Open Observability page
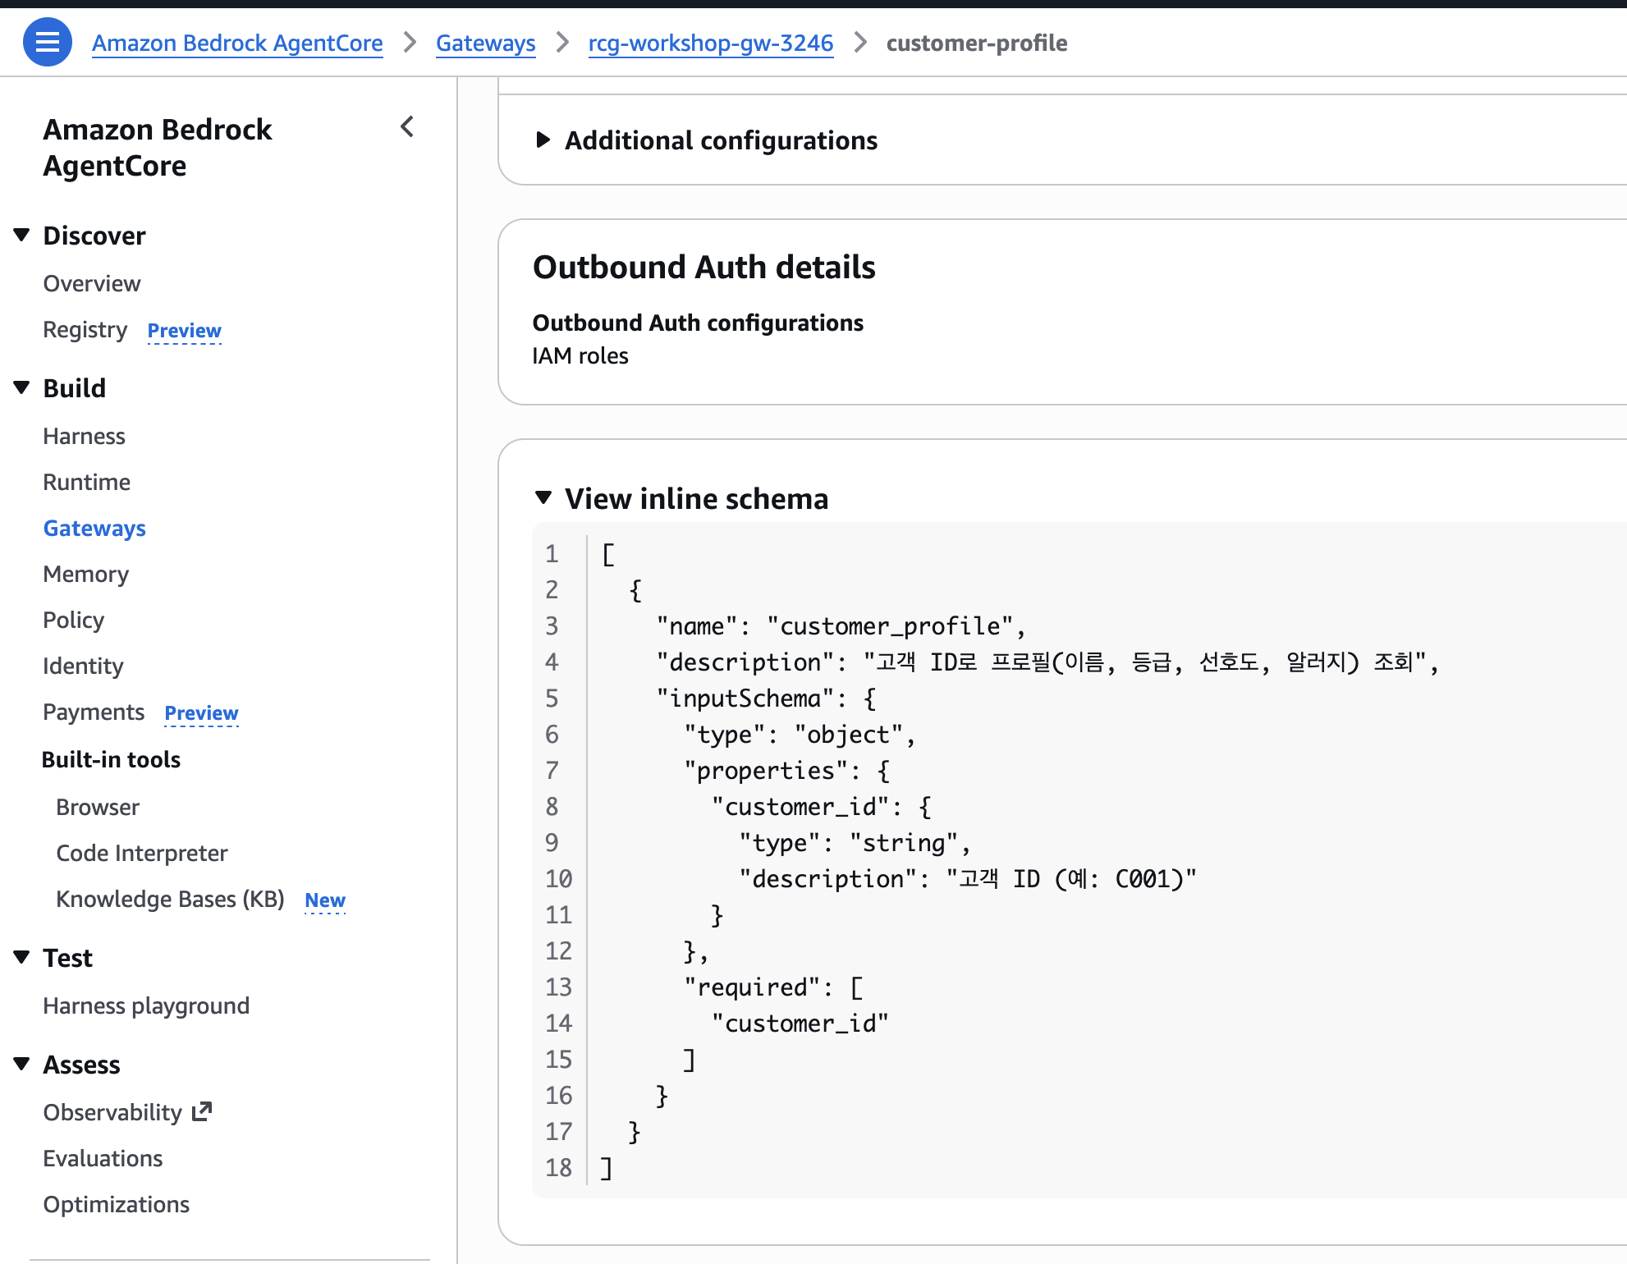Viewport: 1627px width, 1264px height. pyautogui.click(x=112, y=1112)
